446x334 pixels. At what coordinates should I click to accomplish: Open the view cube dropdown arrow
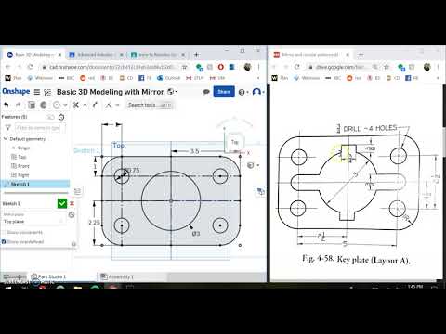[x=258, y=165]
